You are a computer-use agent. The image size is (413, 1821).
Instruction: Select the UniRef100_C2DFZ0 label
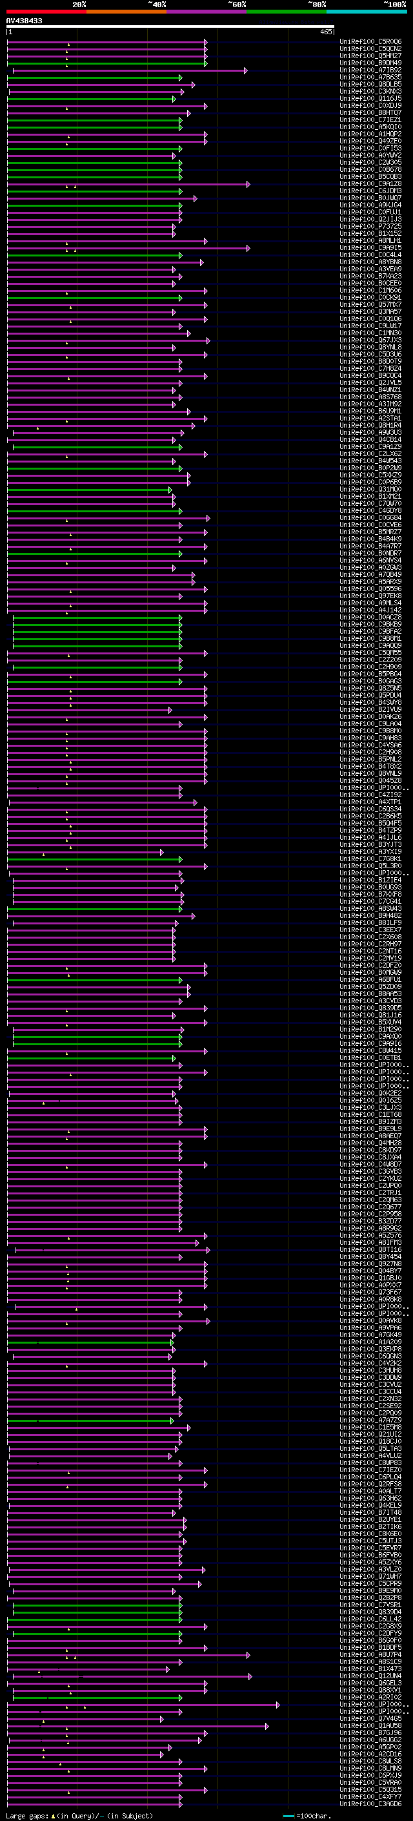click(370, 966)
